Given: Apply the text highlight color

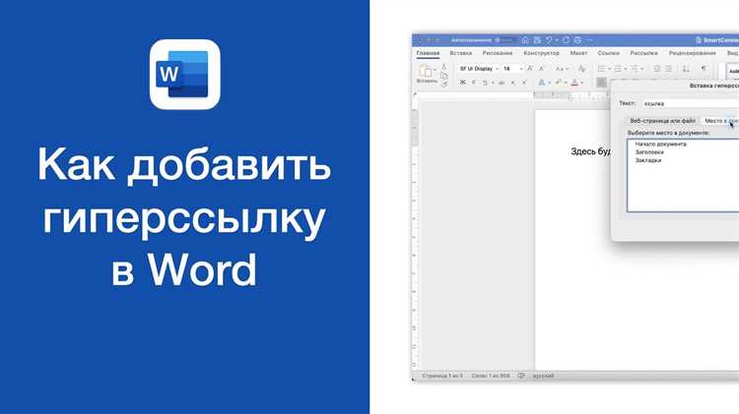Looking at the screenshot, I should click(559, 83).
